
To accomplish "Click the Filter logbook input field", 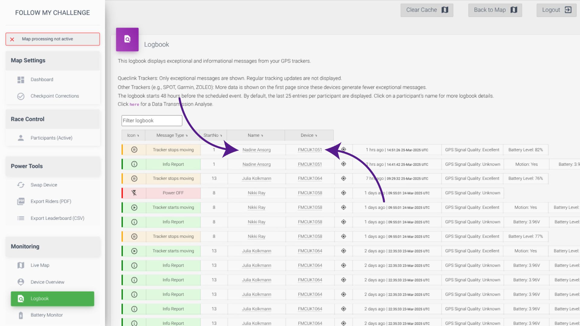I will tap(152, 121).
